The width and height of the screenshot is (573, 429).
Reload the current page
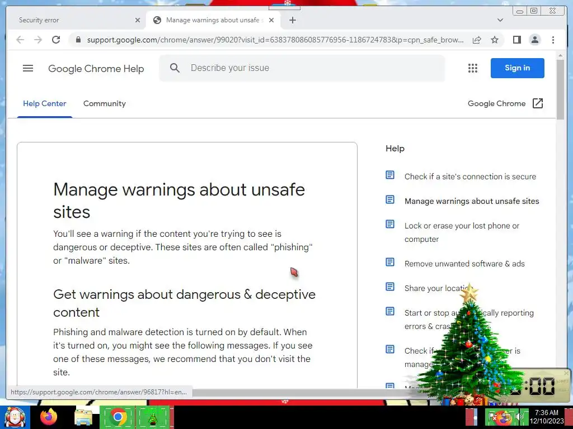point(56,40)
